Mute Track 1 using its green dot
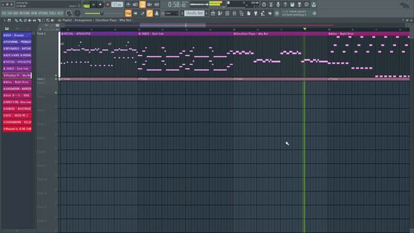The image size is (414, 233). (x=56, y=75)
